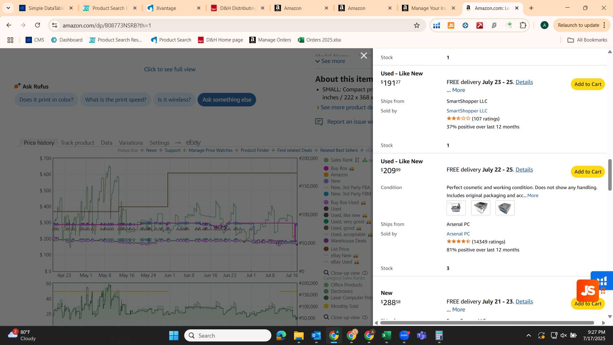Image resolution: width=613 pixels, height=345 pixels.
Task: Click the side panel vertical scrollbar
Action: coord(610,175)
